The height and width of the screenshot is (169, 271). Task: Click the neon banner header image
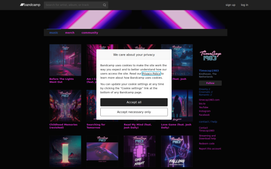(135, 19)
